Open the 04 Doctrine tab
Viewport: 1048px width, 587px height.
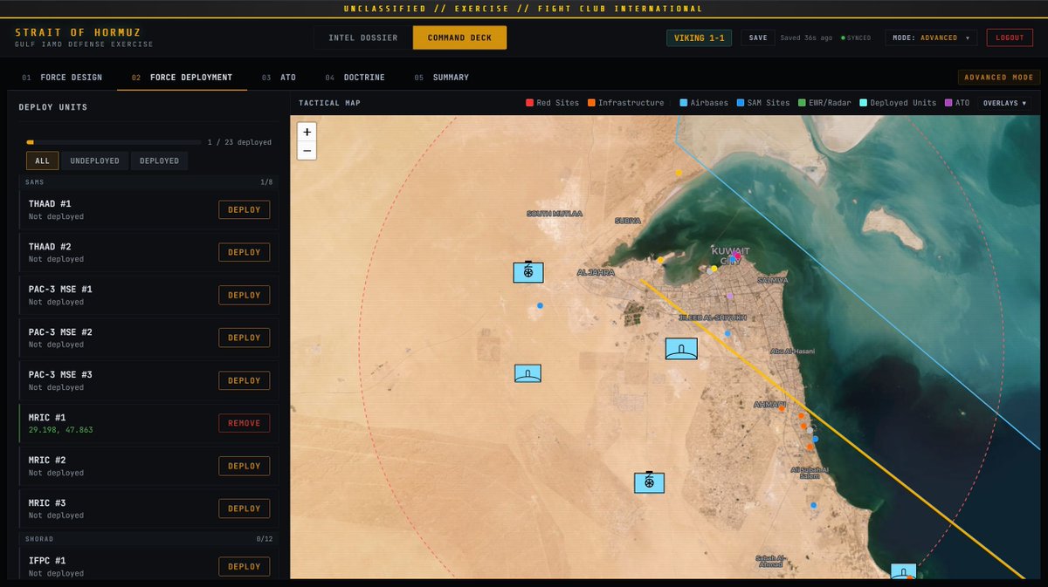(355, 78)
